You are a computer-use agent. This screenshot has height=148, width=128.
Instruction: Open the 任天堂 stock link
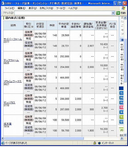click(8, 124)
